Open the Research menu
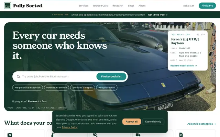This screenshot has width=220, height=137. coord(118,6)
